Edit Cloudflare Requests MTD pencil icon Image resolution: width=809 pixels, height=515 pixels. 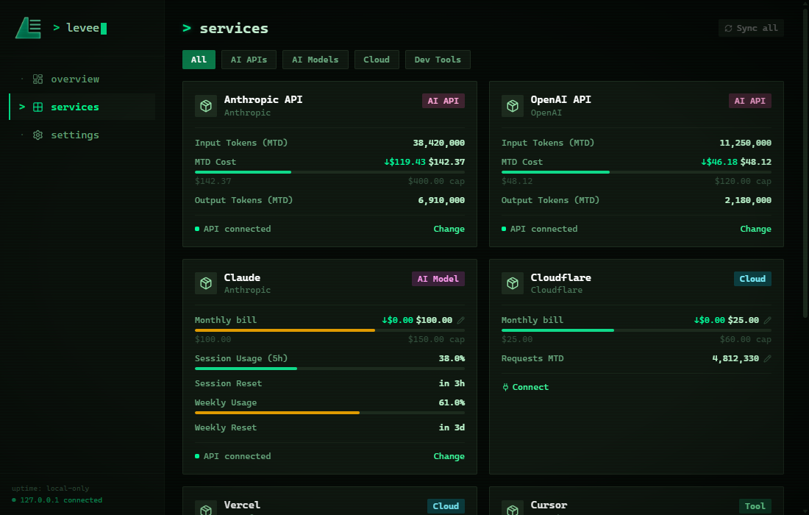coord(767,358)
